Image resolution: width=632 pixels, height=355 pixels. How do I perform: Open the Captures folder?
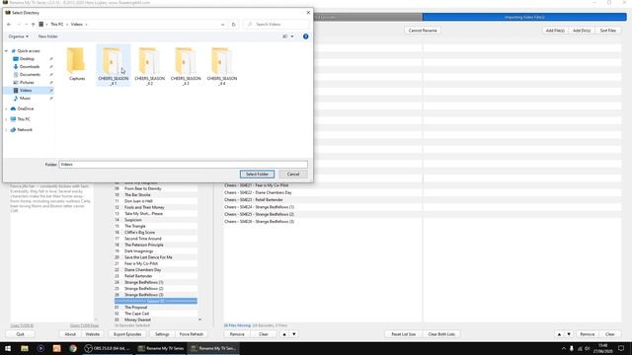(x=77, y=63)
